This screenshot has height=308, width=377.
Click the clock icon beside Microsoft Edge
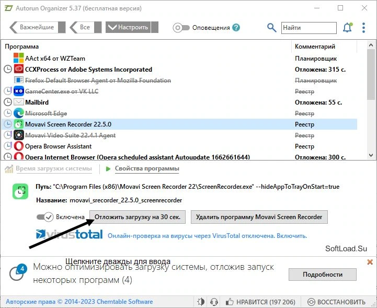(x=8, y=113)
